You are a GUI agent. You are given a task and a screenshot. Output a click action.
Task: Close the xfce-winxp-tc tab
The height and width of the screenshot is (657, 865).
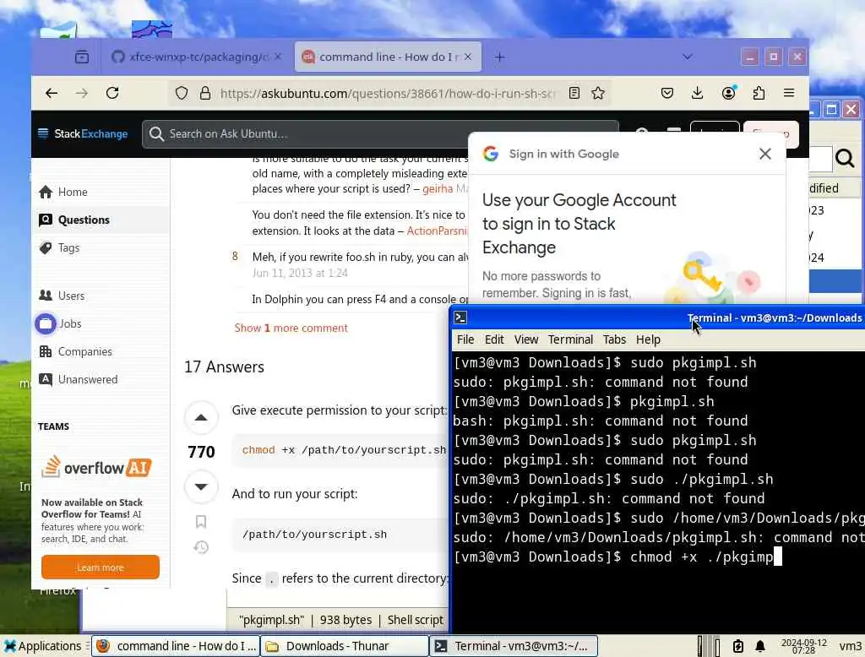tap(278, 57)
